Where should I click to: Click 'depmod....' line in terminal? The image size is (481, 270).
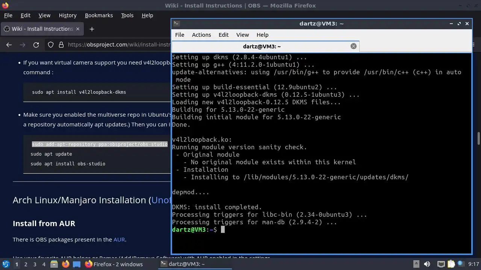(x=191, y=192)
